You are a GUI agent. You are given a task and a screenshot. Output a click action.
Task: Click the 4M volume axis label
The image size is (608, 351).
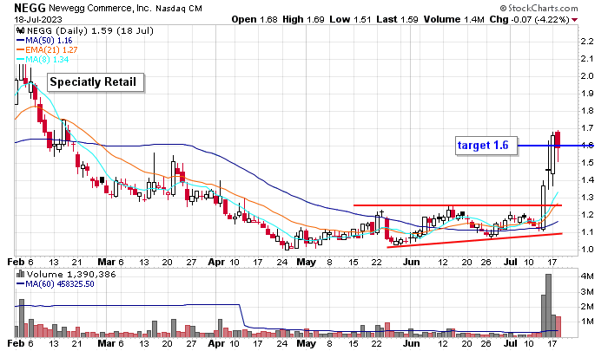tap(587, 276)
